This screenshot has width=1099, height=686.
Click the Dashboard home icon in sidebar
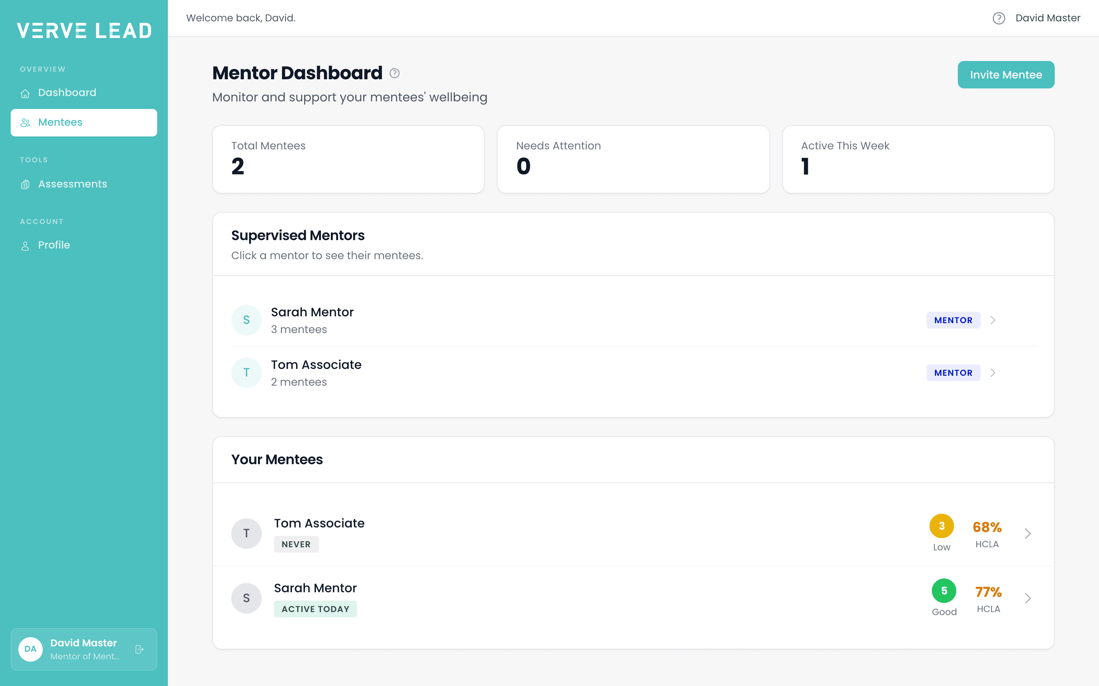coord(26,93)
